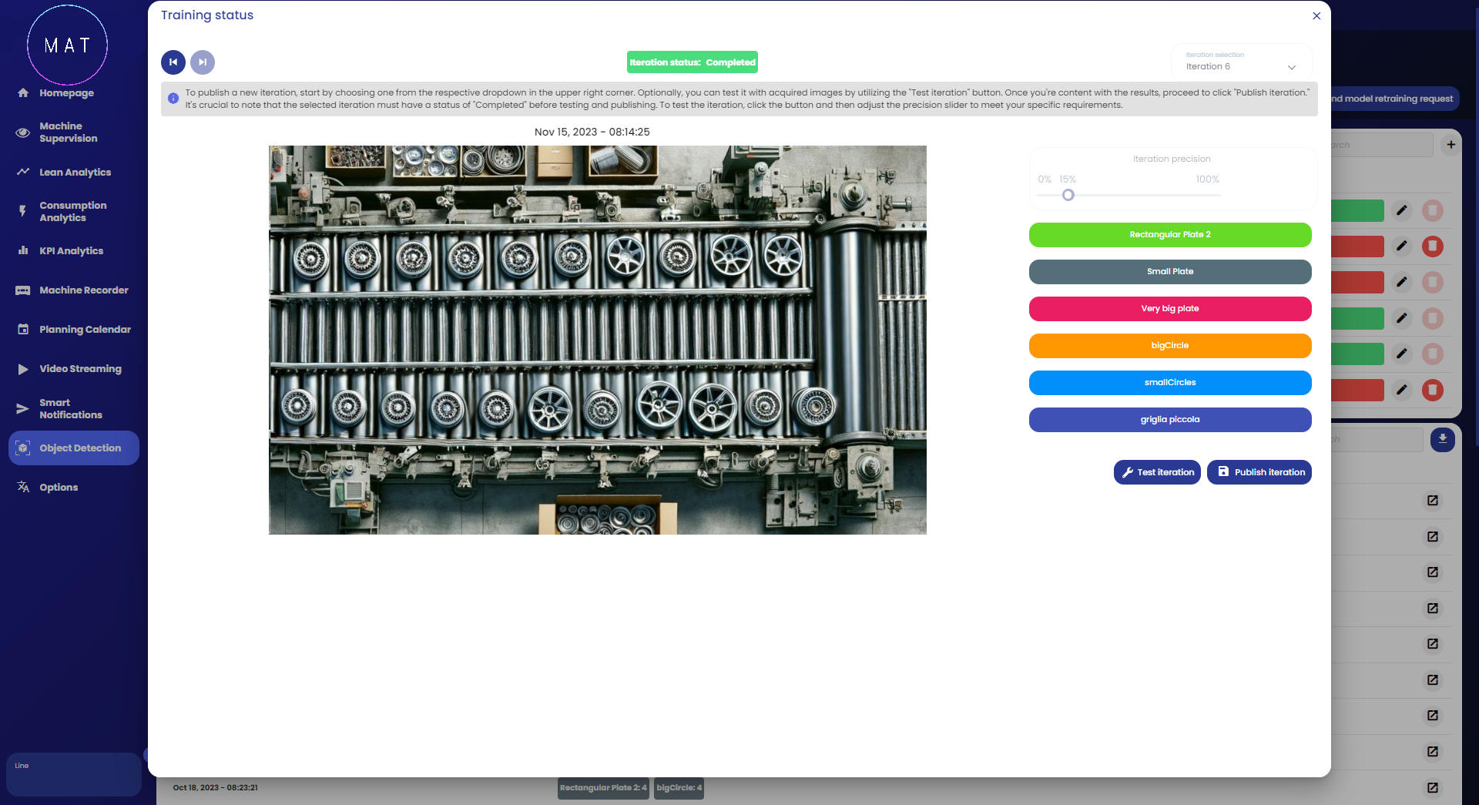Click the Machine Recorder icon in sidebar
Screen dimensions: 1479x805
pos(23,290)
